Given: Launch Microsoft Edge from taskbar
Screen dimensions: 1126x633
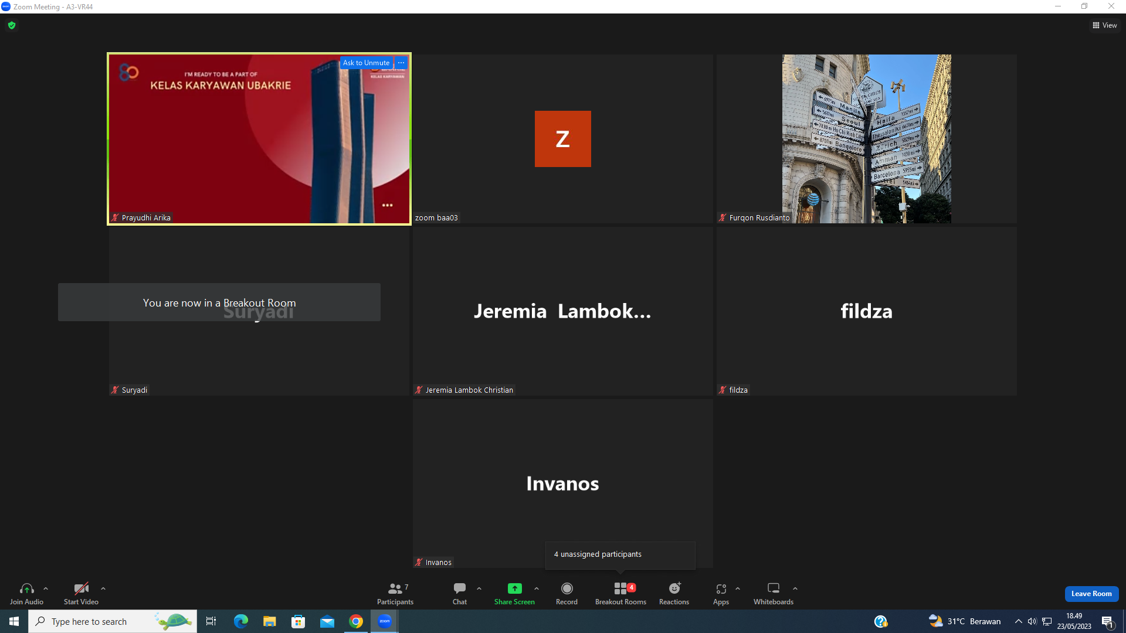Looking at the screenshot, I should 241,621.
